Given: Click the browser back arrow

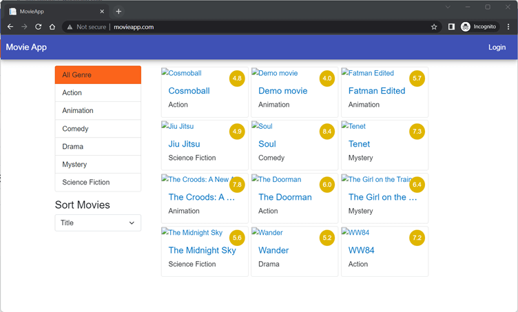Looking at the screenshot, I should pyautogui.click(x=10, y=27).
